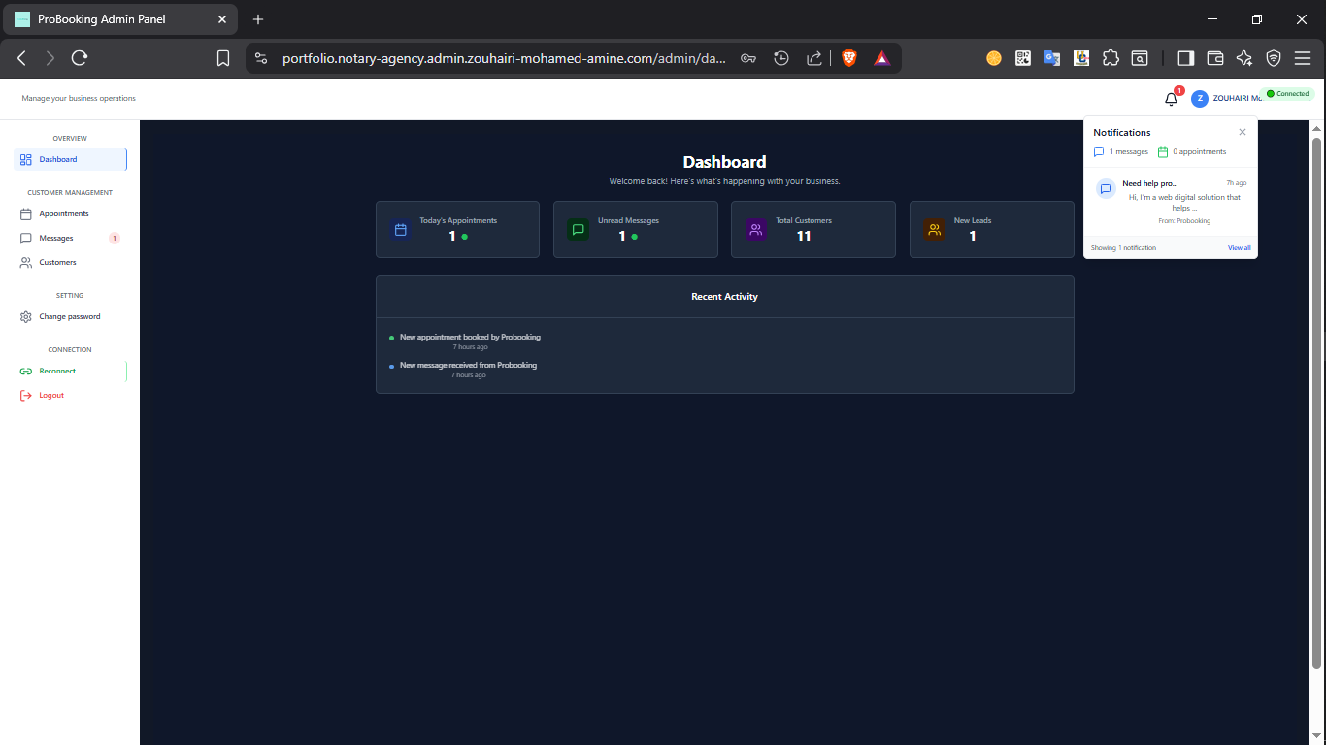Click View all in the Notifications panel
The width and height of the screenshot is (1326, 745).
1239,247
